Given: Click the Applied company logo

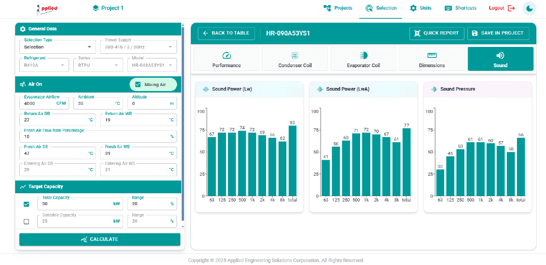Looking at the screenshot, I should tap(48, 9).
